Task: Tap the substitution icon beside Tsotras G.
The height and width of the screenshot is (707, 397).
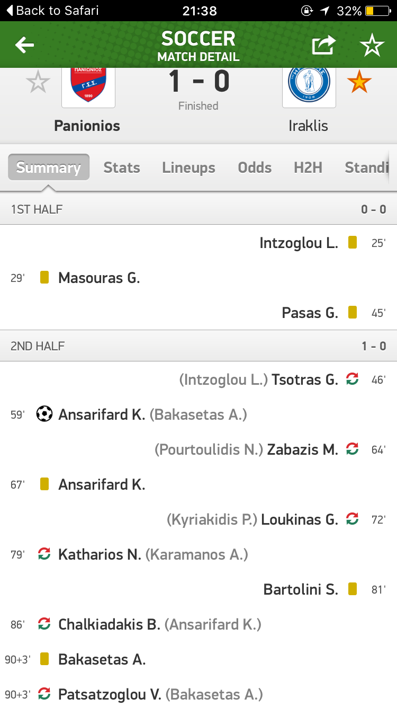Action: 352,379
